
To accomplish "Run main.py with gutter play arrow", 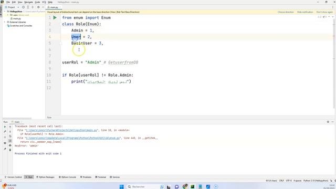I will tap(55, 17).
